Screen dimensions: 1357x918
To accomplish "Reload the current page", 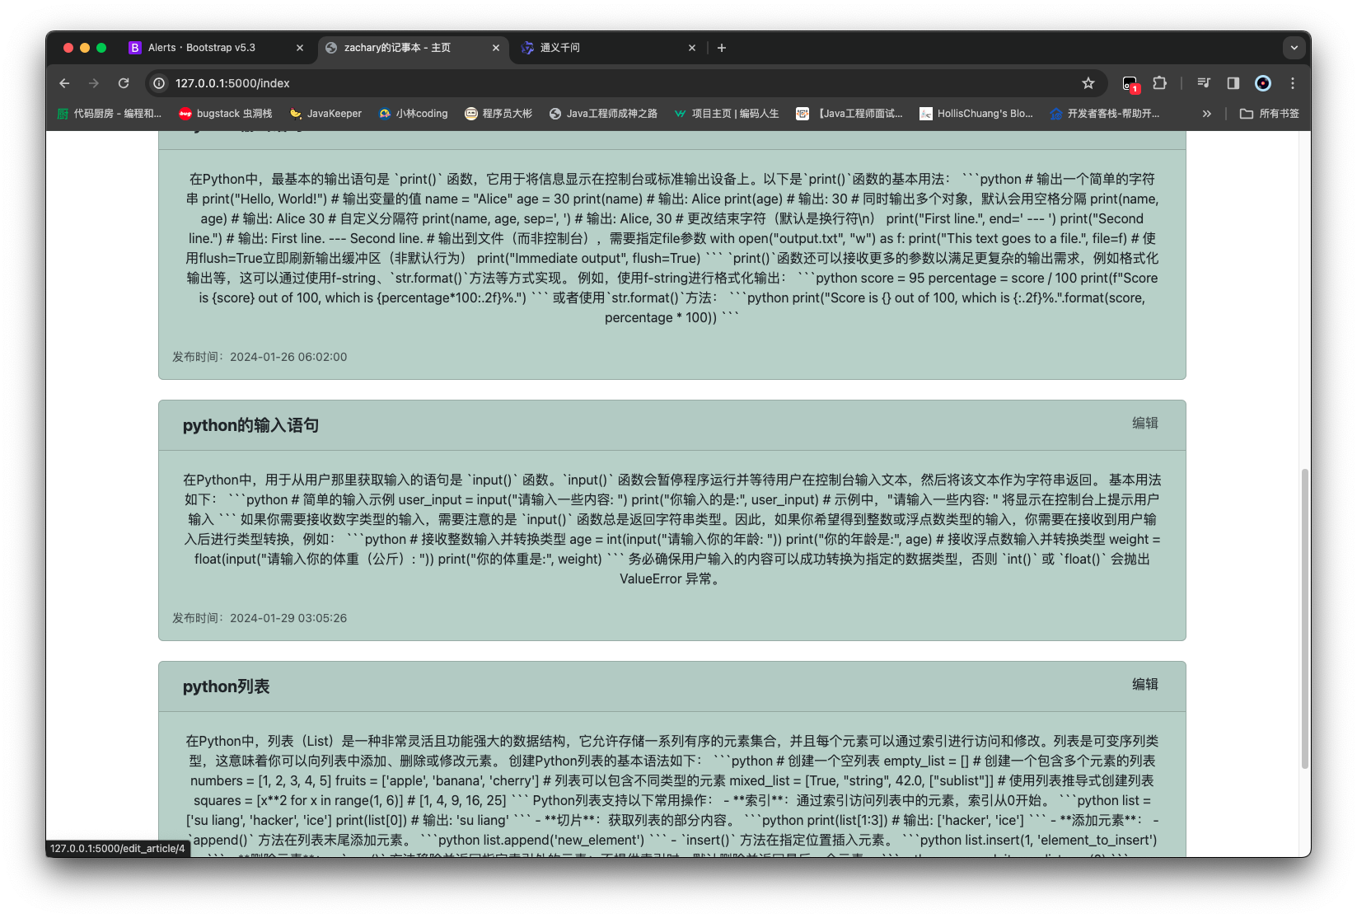I will pyautogui.click(x=124, y=83).
